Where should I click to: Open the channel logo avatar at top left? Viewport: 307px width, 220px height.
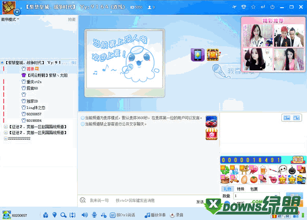(x=9, y=7)
